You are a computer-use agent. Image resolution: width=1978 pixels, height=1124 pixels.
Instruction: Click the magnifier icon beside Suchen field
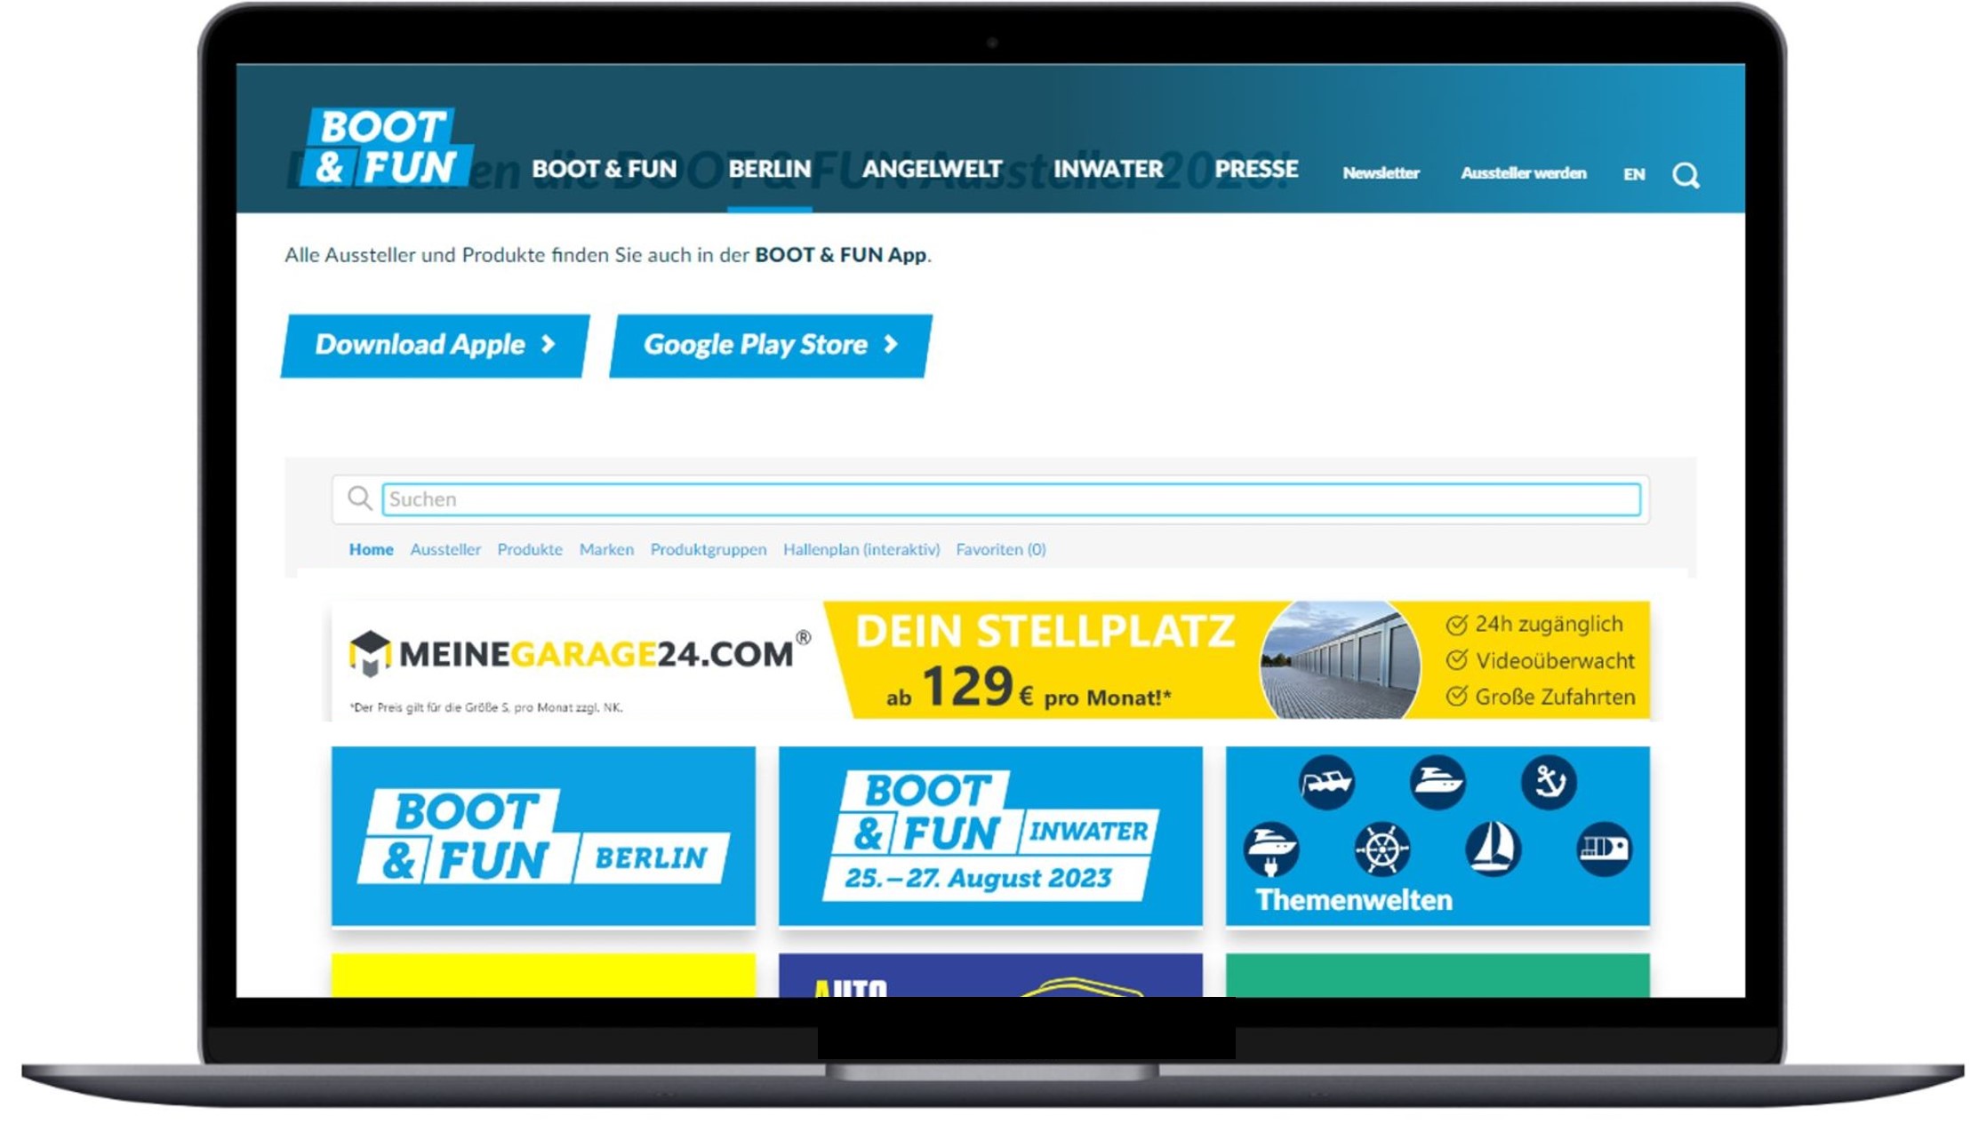[x=359, y=498]
